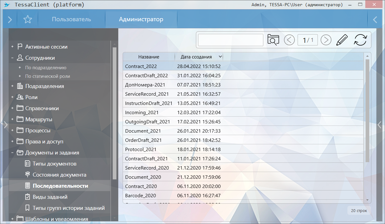The image size is (385, 224).
Task: Expand the Активные сессии node
Action: point(13,47)
